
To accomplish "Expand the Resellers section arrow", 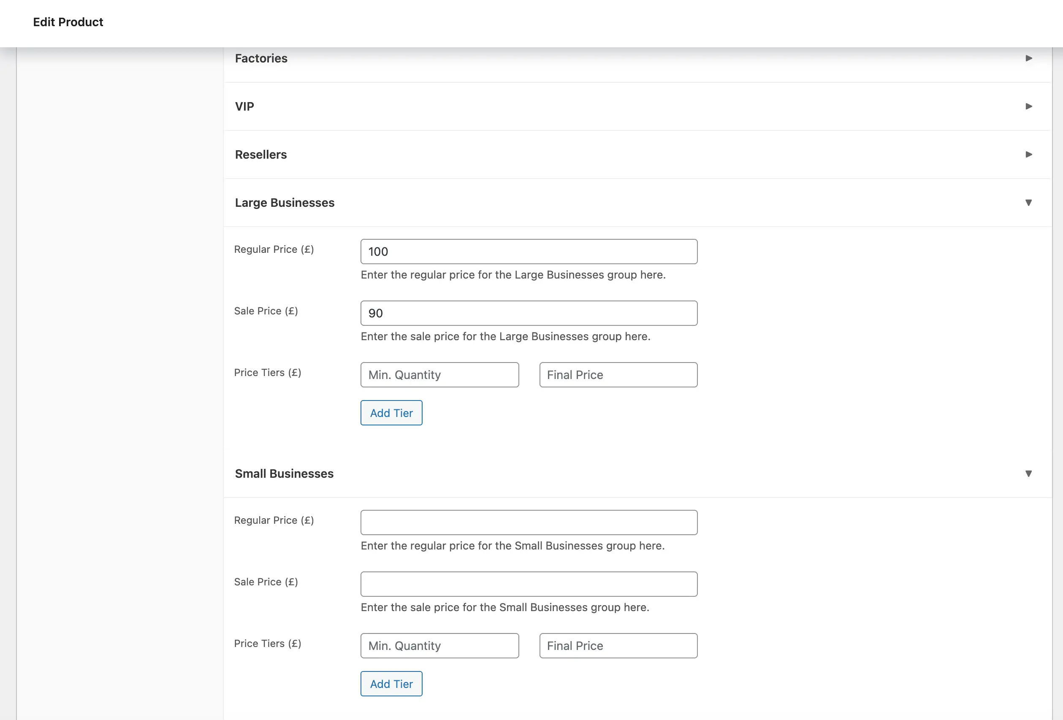I will point(1029,154).
